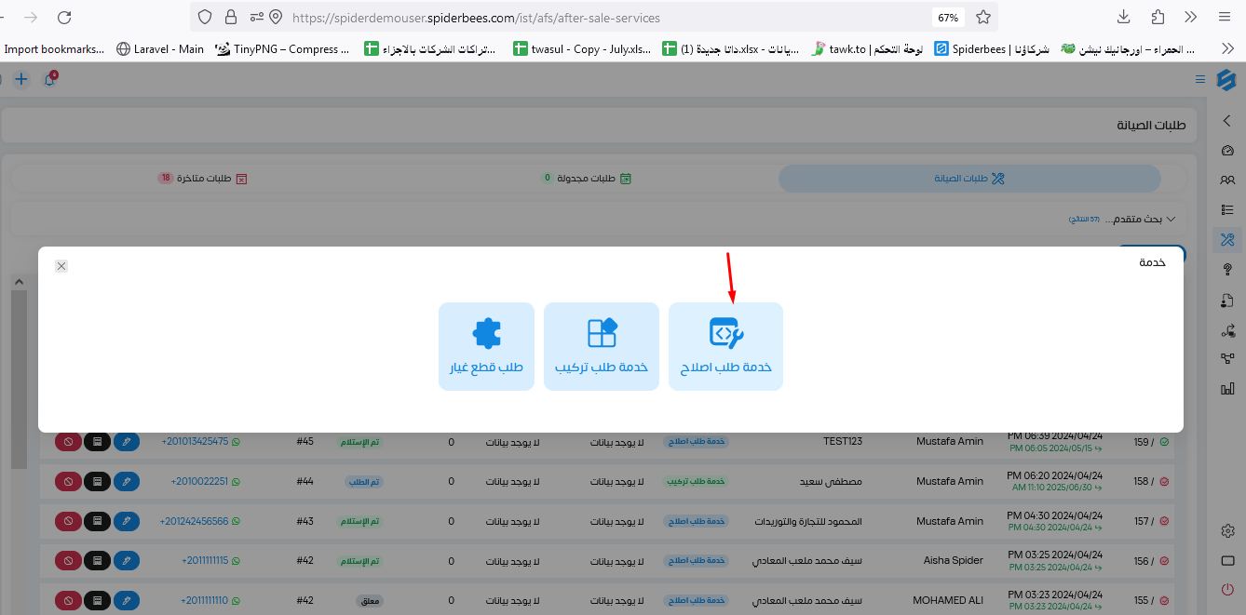This screenshot has width=1246, height=615.
Task: Open the list icon in sidebar
Action: pyautogui.click(x=1226, y=210)
